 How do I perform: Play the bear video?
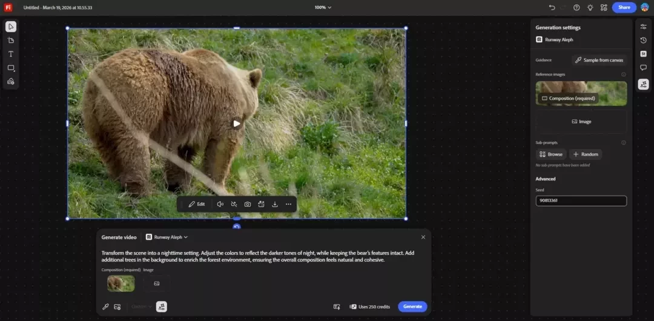click(x=237, y=124)
